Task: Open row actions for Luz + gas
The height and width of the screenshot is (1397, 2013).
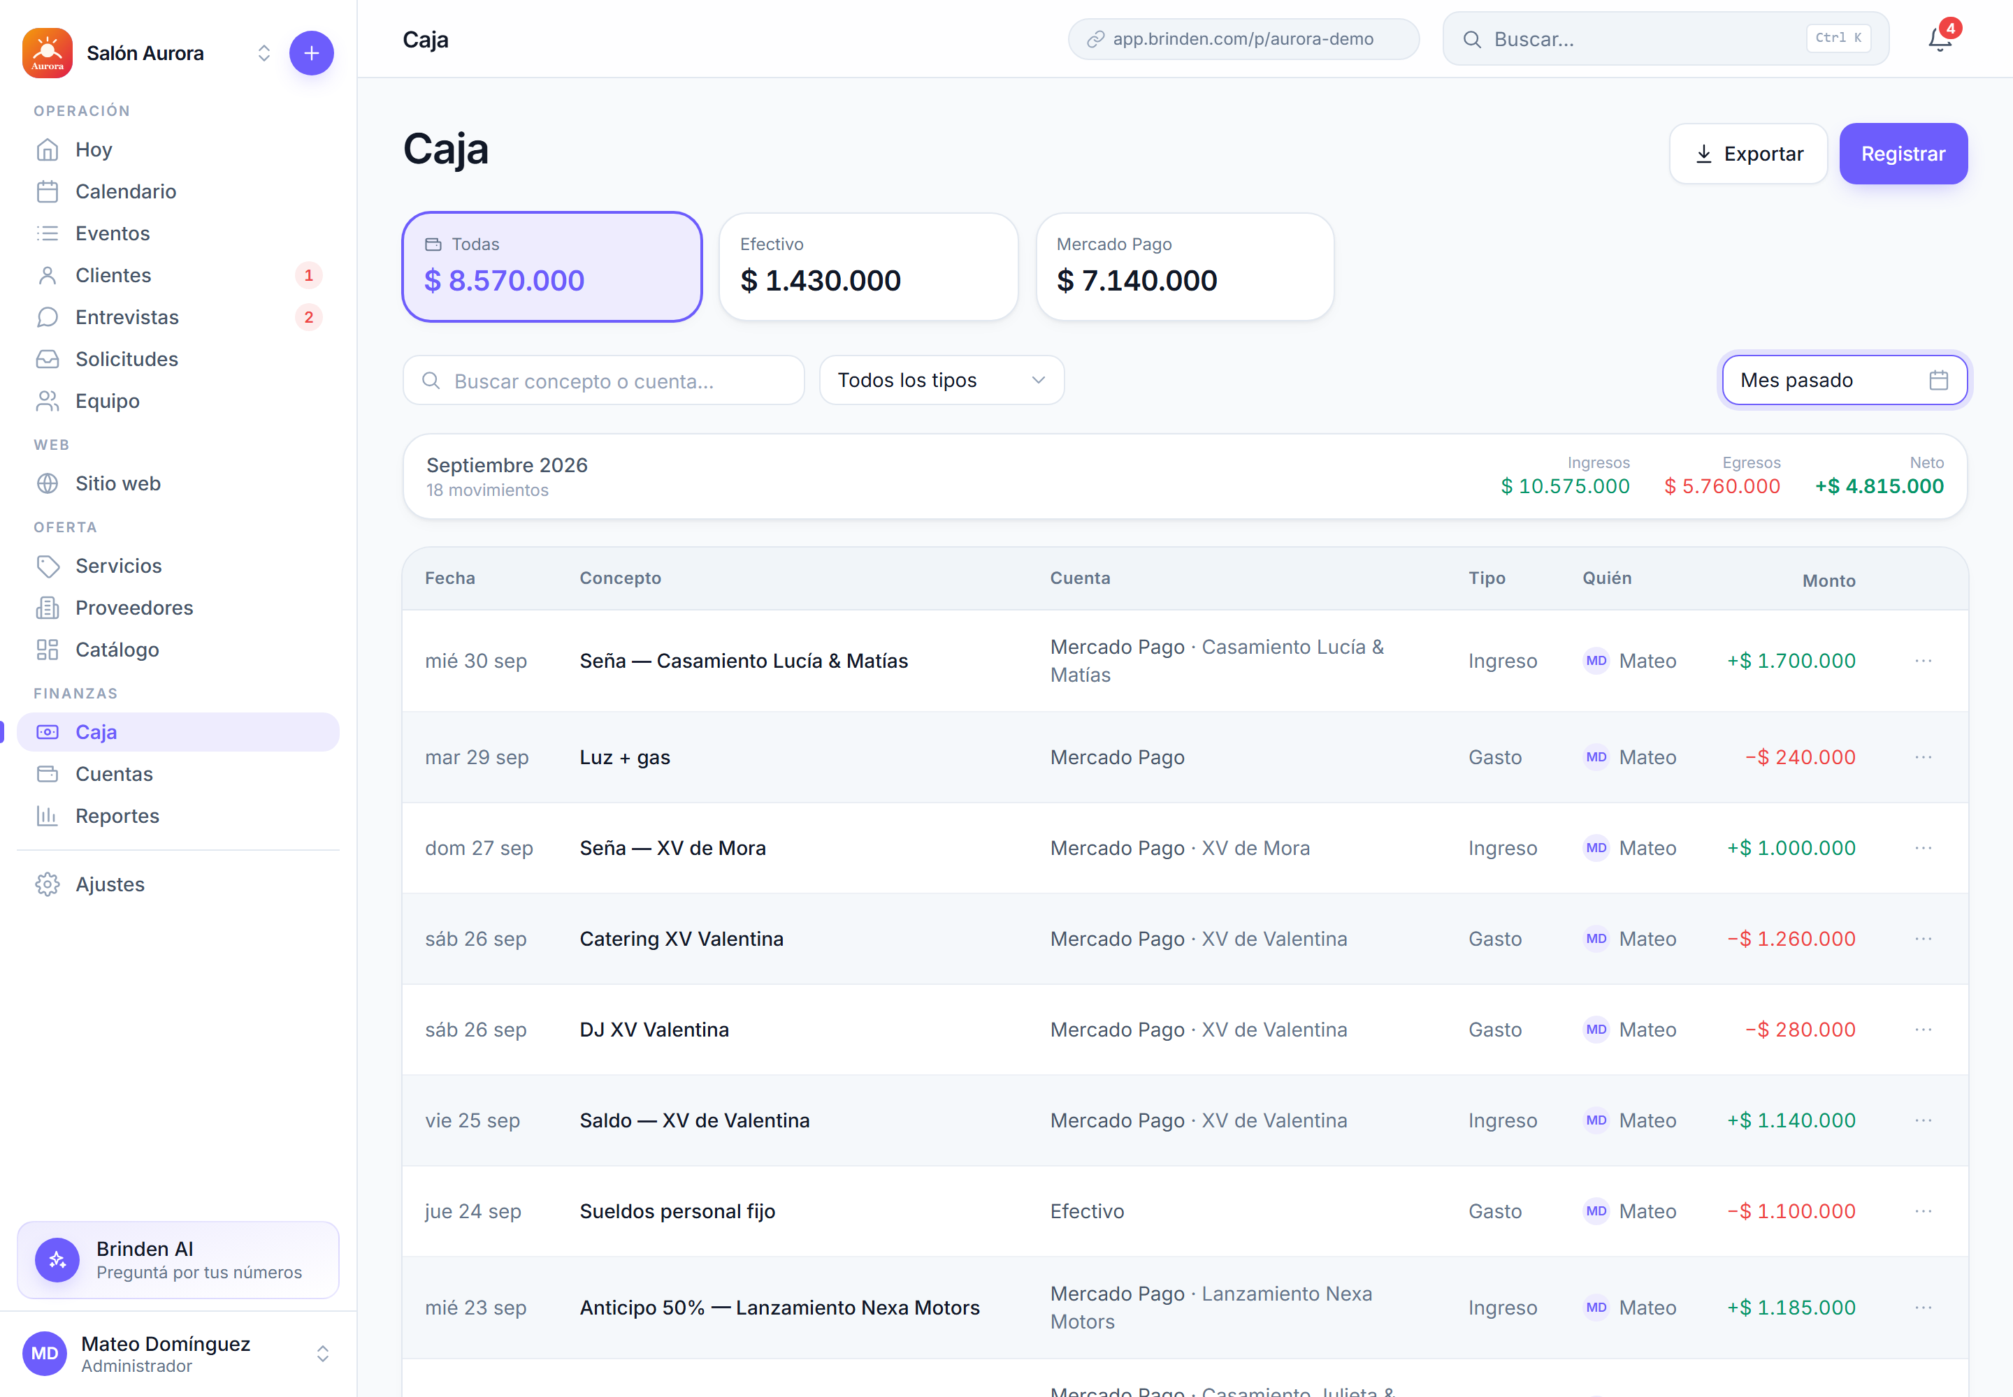Action: point(1923,757)
